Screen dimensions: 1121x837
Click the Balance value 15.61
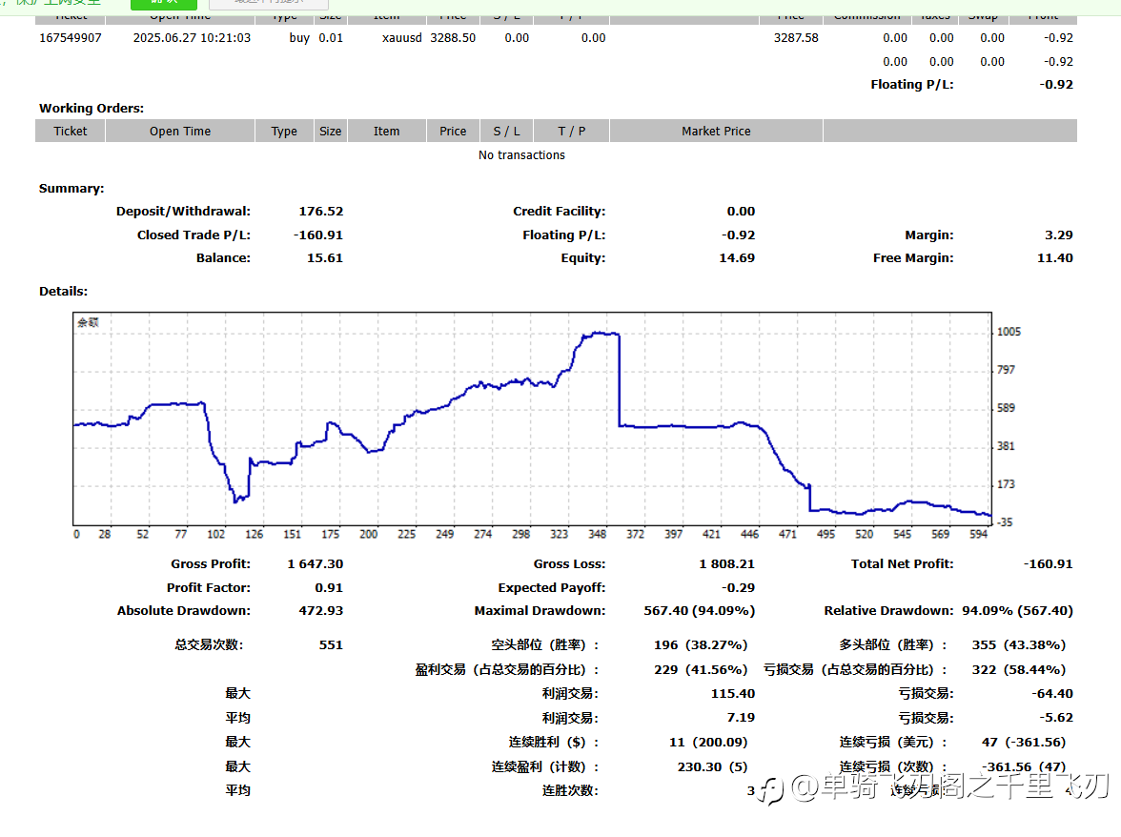point(324,257)
